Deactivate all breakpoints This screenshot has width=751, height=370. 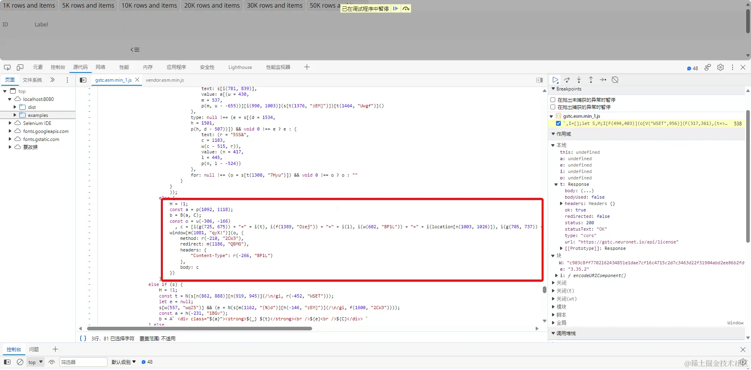(615, 80)
